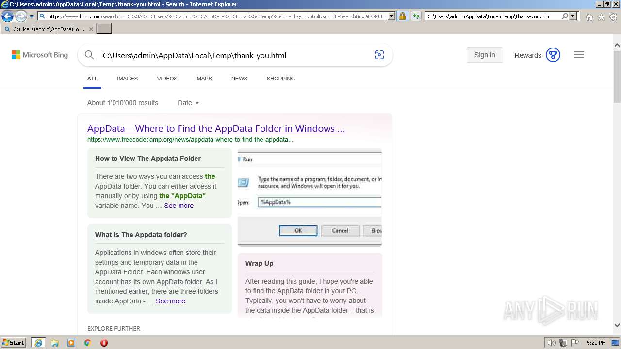Open File Explorer from taskbar
Image resolution: width=621 pixels, height=349 pixels.
pos(55,343)
